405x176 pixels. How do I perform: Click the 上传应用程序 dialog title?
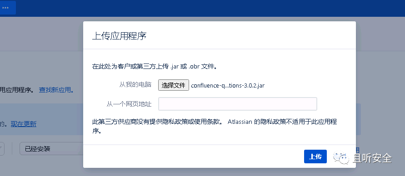[x=120, y=36]
